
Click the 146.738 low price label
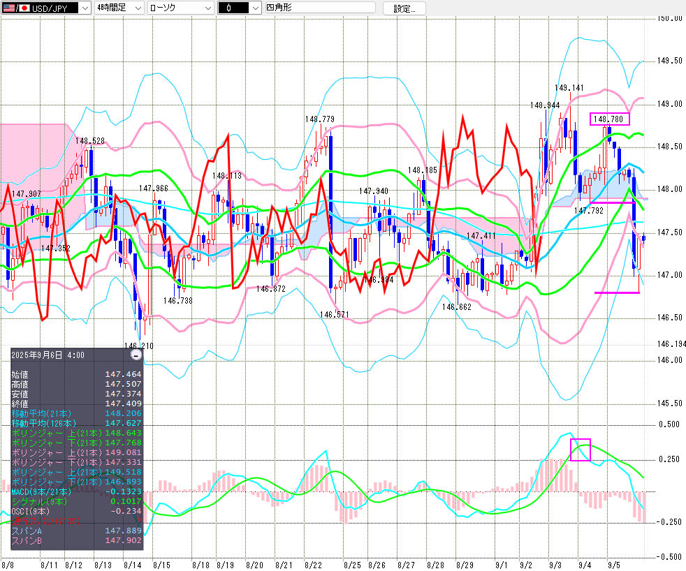pyautogui.click(x=177, y=301)
